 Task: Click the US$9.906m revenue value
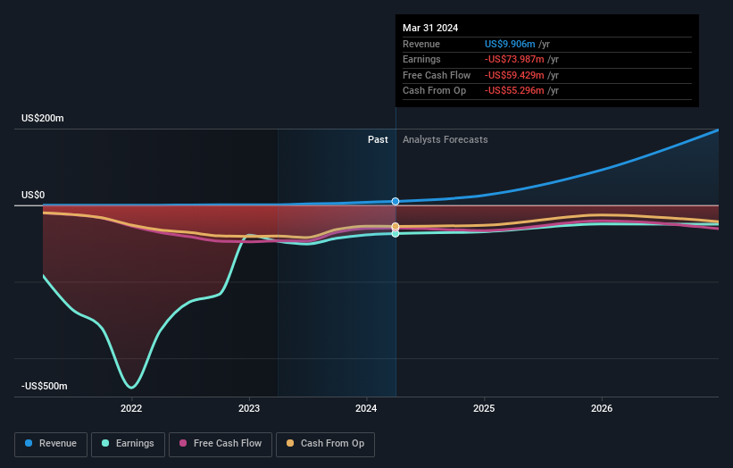pos(510,44)
